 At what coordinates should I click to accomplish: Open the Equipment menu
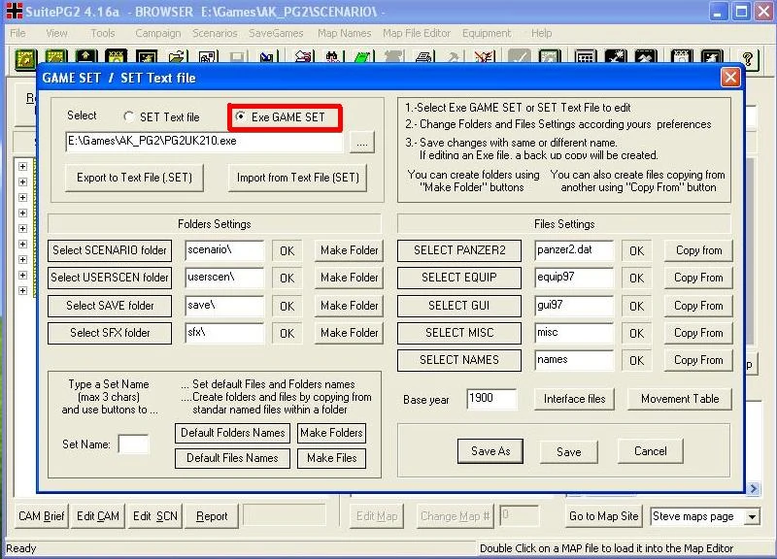tap(487, 33)
